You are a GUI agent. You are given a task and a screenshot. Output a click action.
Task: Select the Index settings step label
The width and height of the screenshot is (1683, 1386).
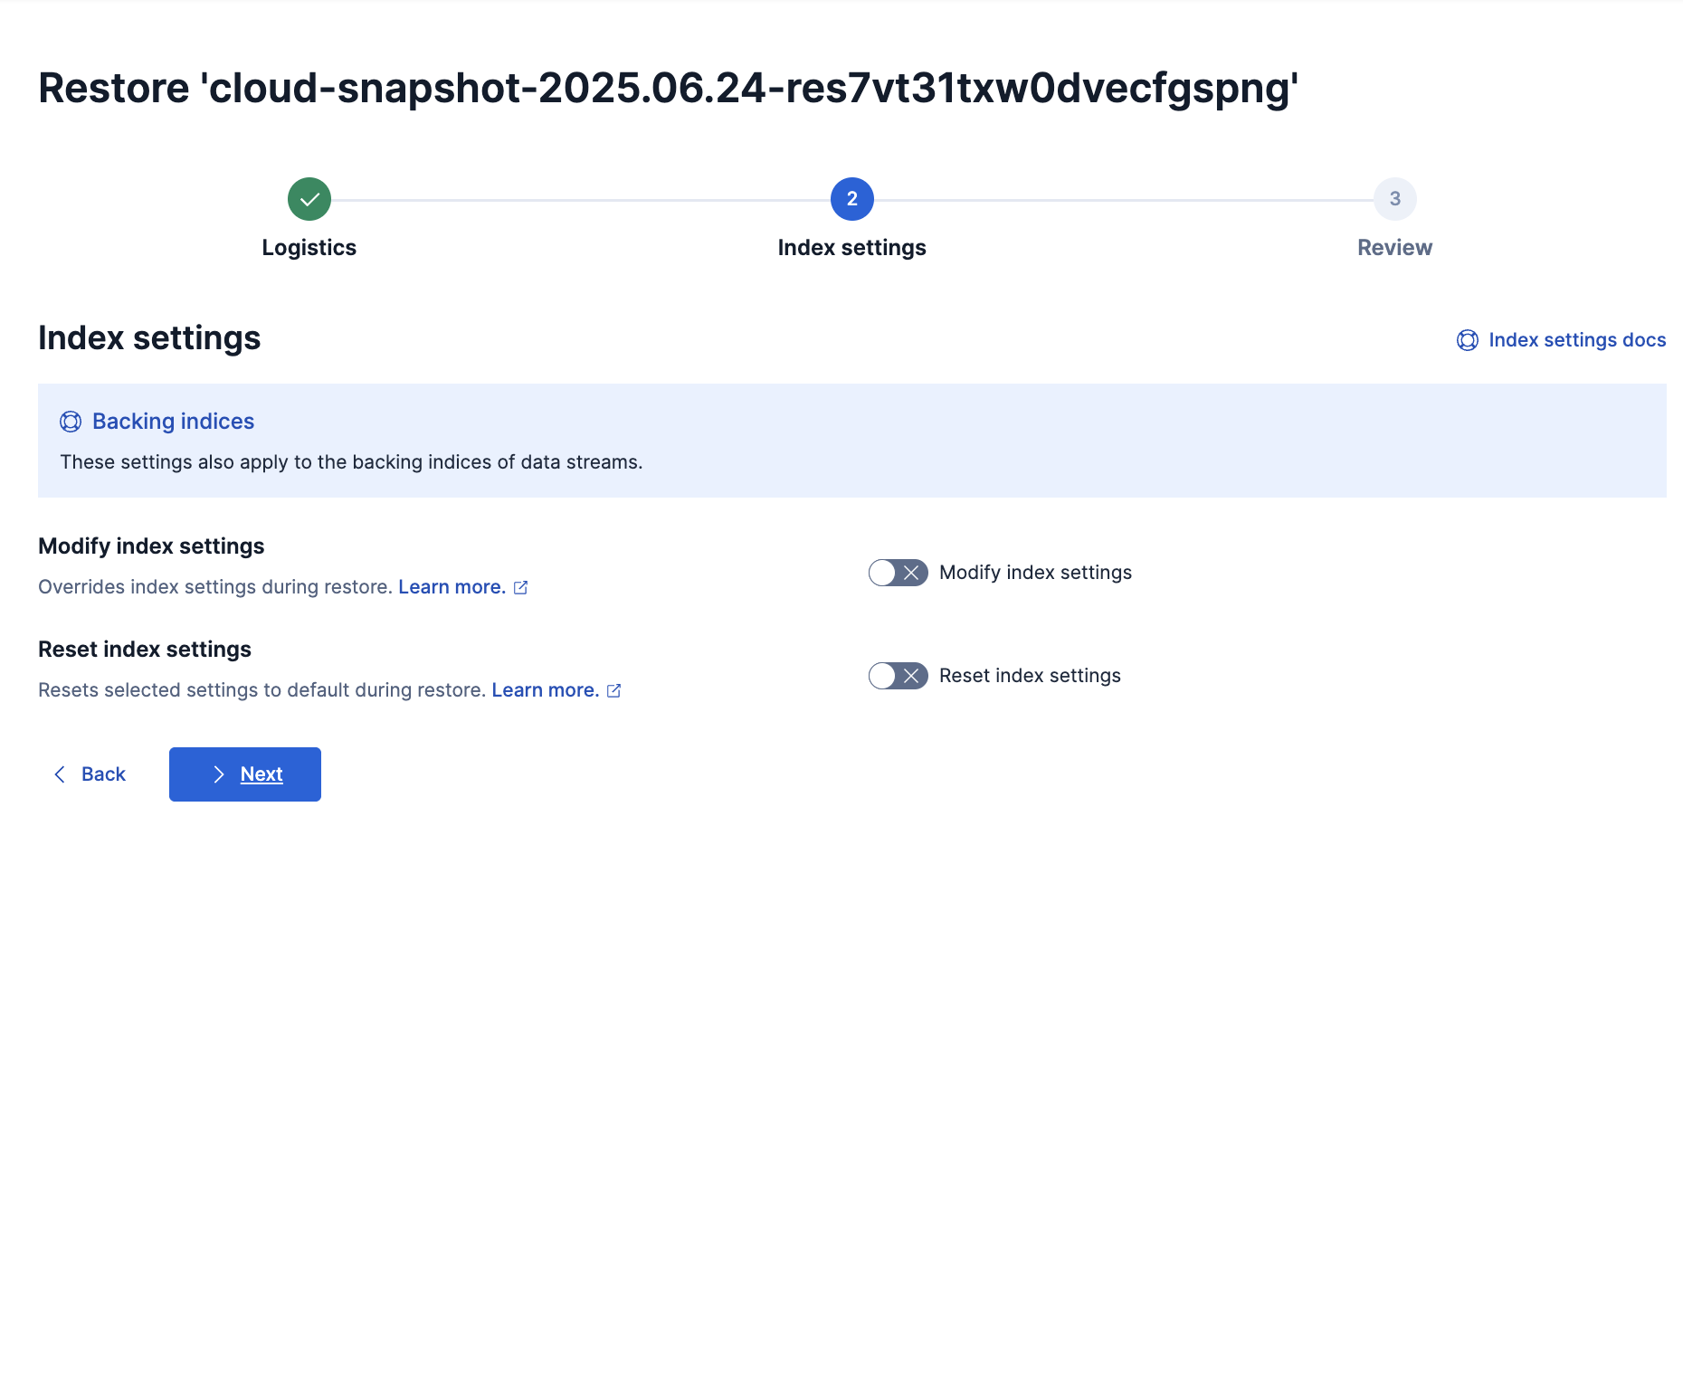(852, 248)
